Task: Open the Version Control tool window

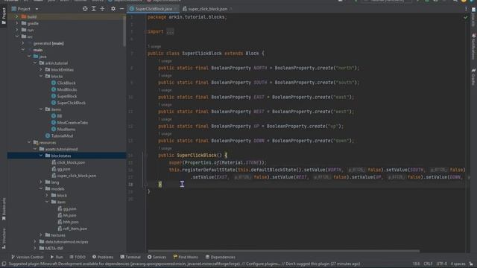Action: pos(28,257)
